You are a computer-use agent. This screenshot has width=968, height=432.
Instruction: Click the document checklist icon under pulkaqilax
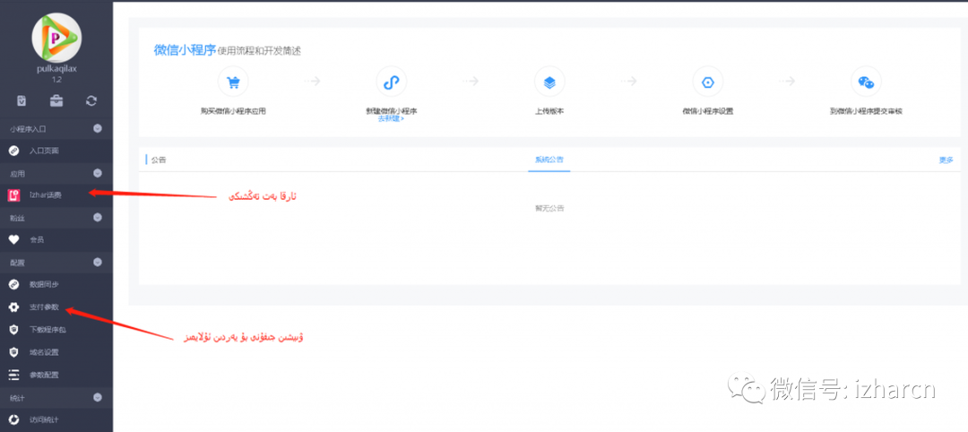22,100
